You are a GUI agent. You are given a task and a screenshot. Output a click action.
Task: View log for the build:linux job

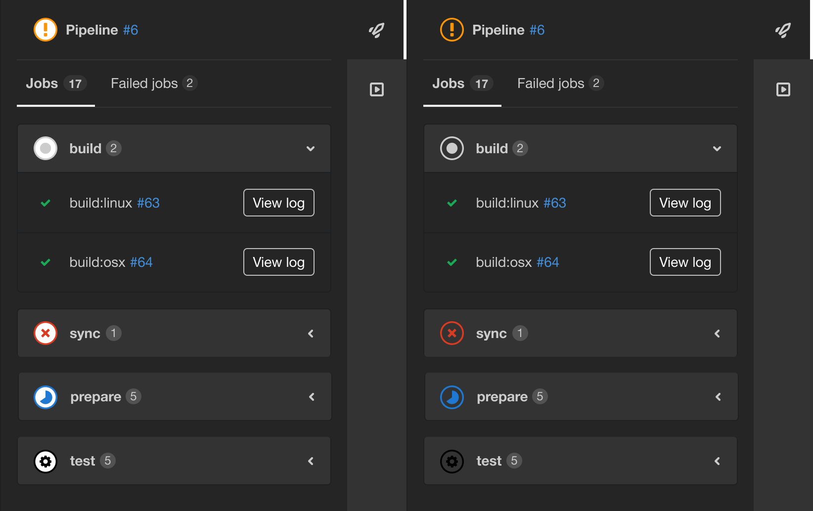click(278, 203)
